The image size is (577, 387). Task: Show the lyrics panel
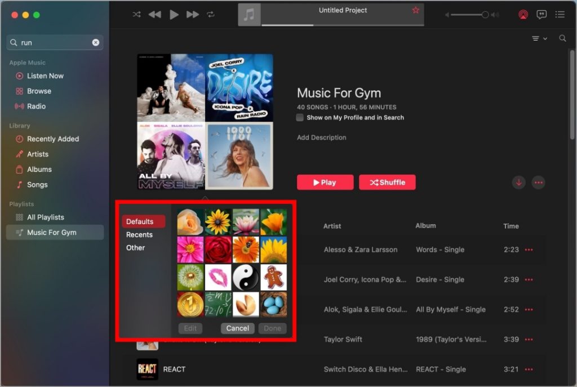pos(542,15)
